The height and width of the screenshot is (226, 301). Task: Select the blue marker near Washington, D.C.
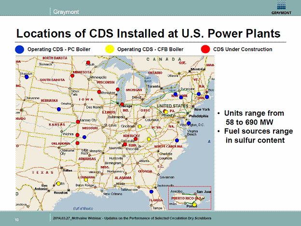coord(189,123)
